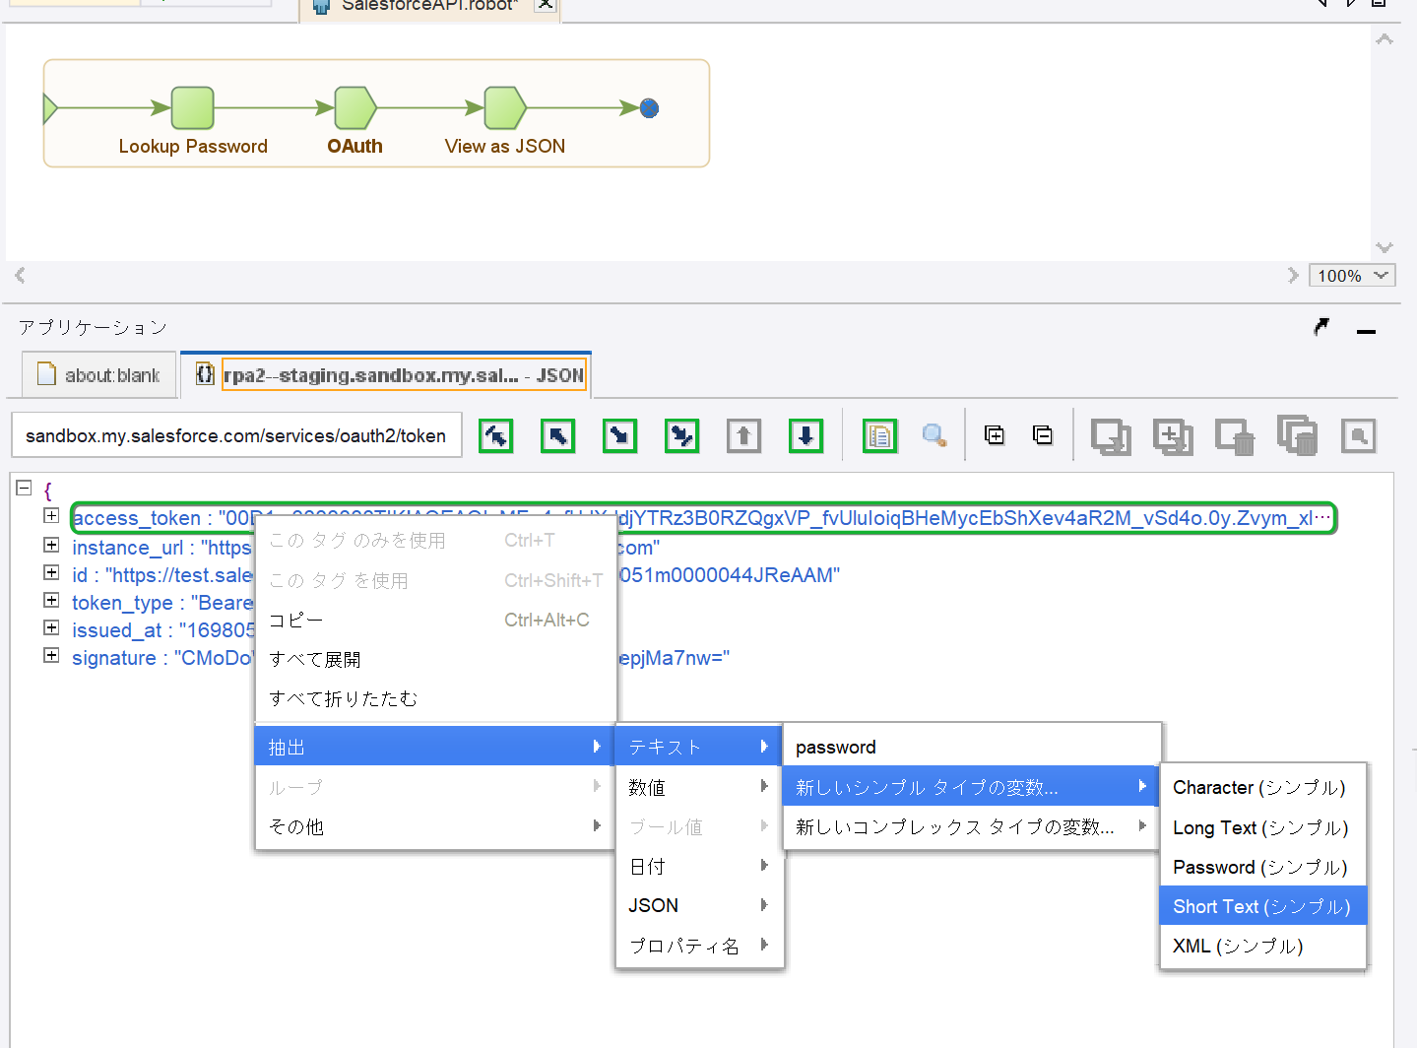
Task: Click the expand all plus icon
Action: (995, 434)
